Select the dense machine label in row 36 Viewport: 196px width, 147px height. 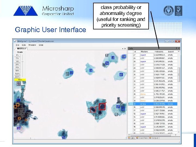143,94
